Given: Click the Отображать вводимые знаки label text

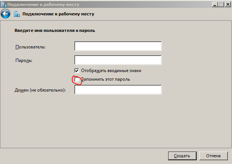Looking at the screenshot, I should [x=111, y=71].
